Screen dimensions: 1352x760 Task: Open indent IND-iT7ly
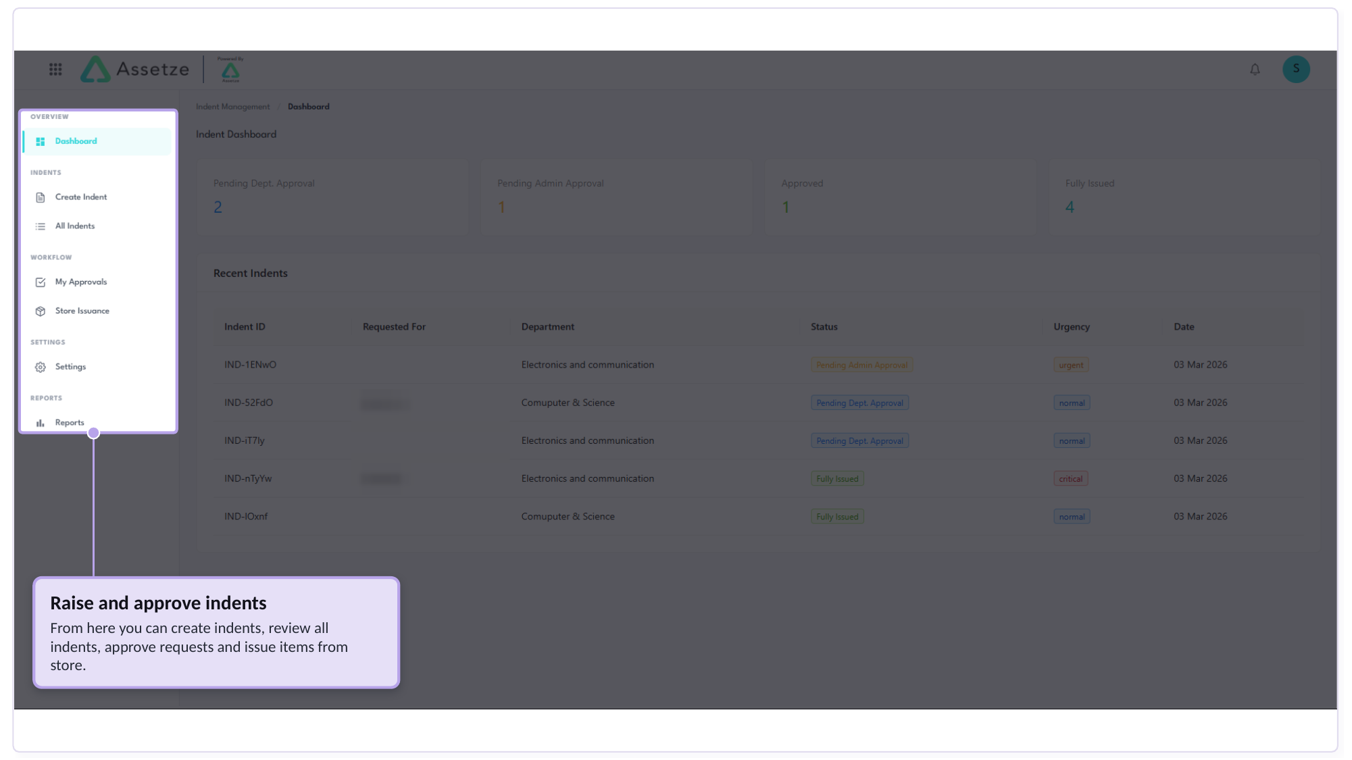coord(245,440)
